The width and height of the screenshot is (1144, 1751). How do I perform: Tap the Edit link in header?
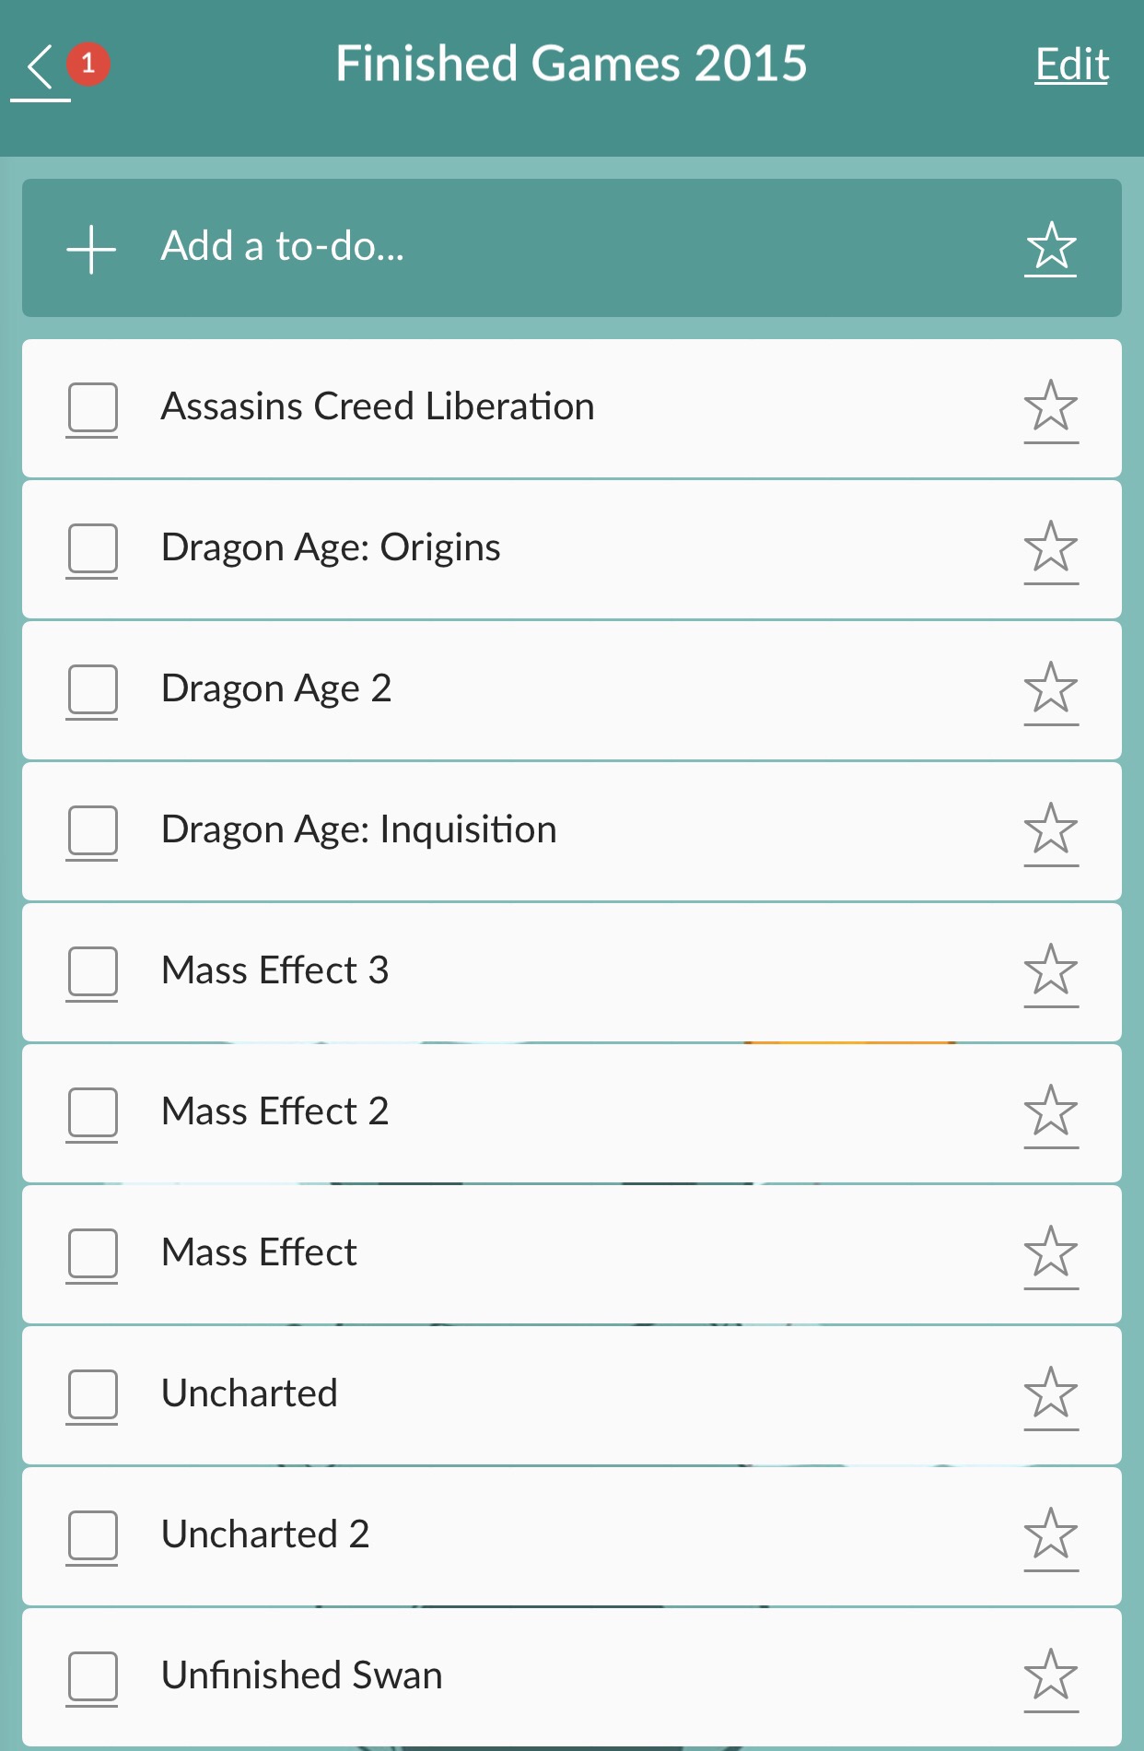pyautogui.click(x=1071, y=65)
